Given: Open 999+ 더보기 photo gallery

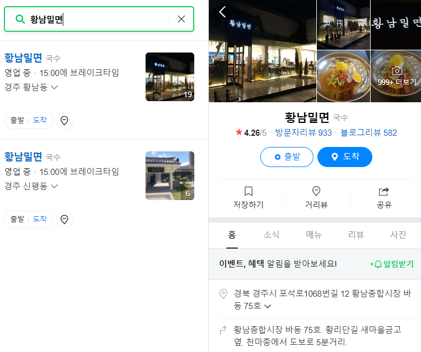Looking at the screenshot, I should point(396,76).
